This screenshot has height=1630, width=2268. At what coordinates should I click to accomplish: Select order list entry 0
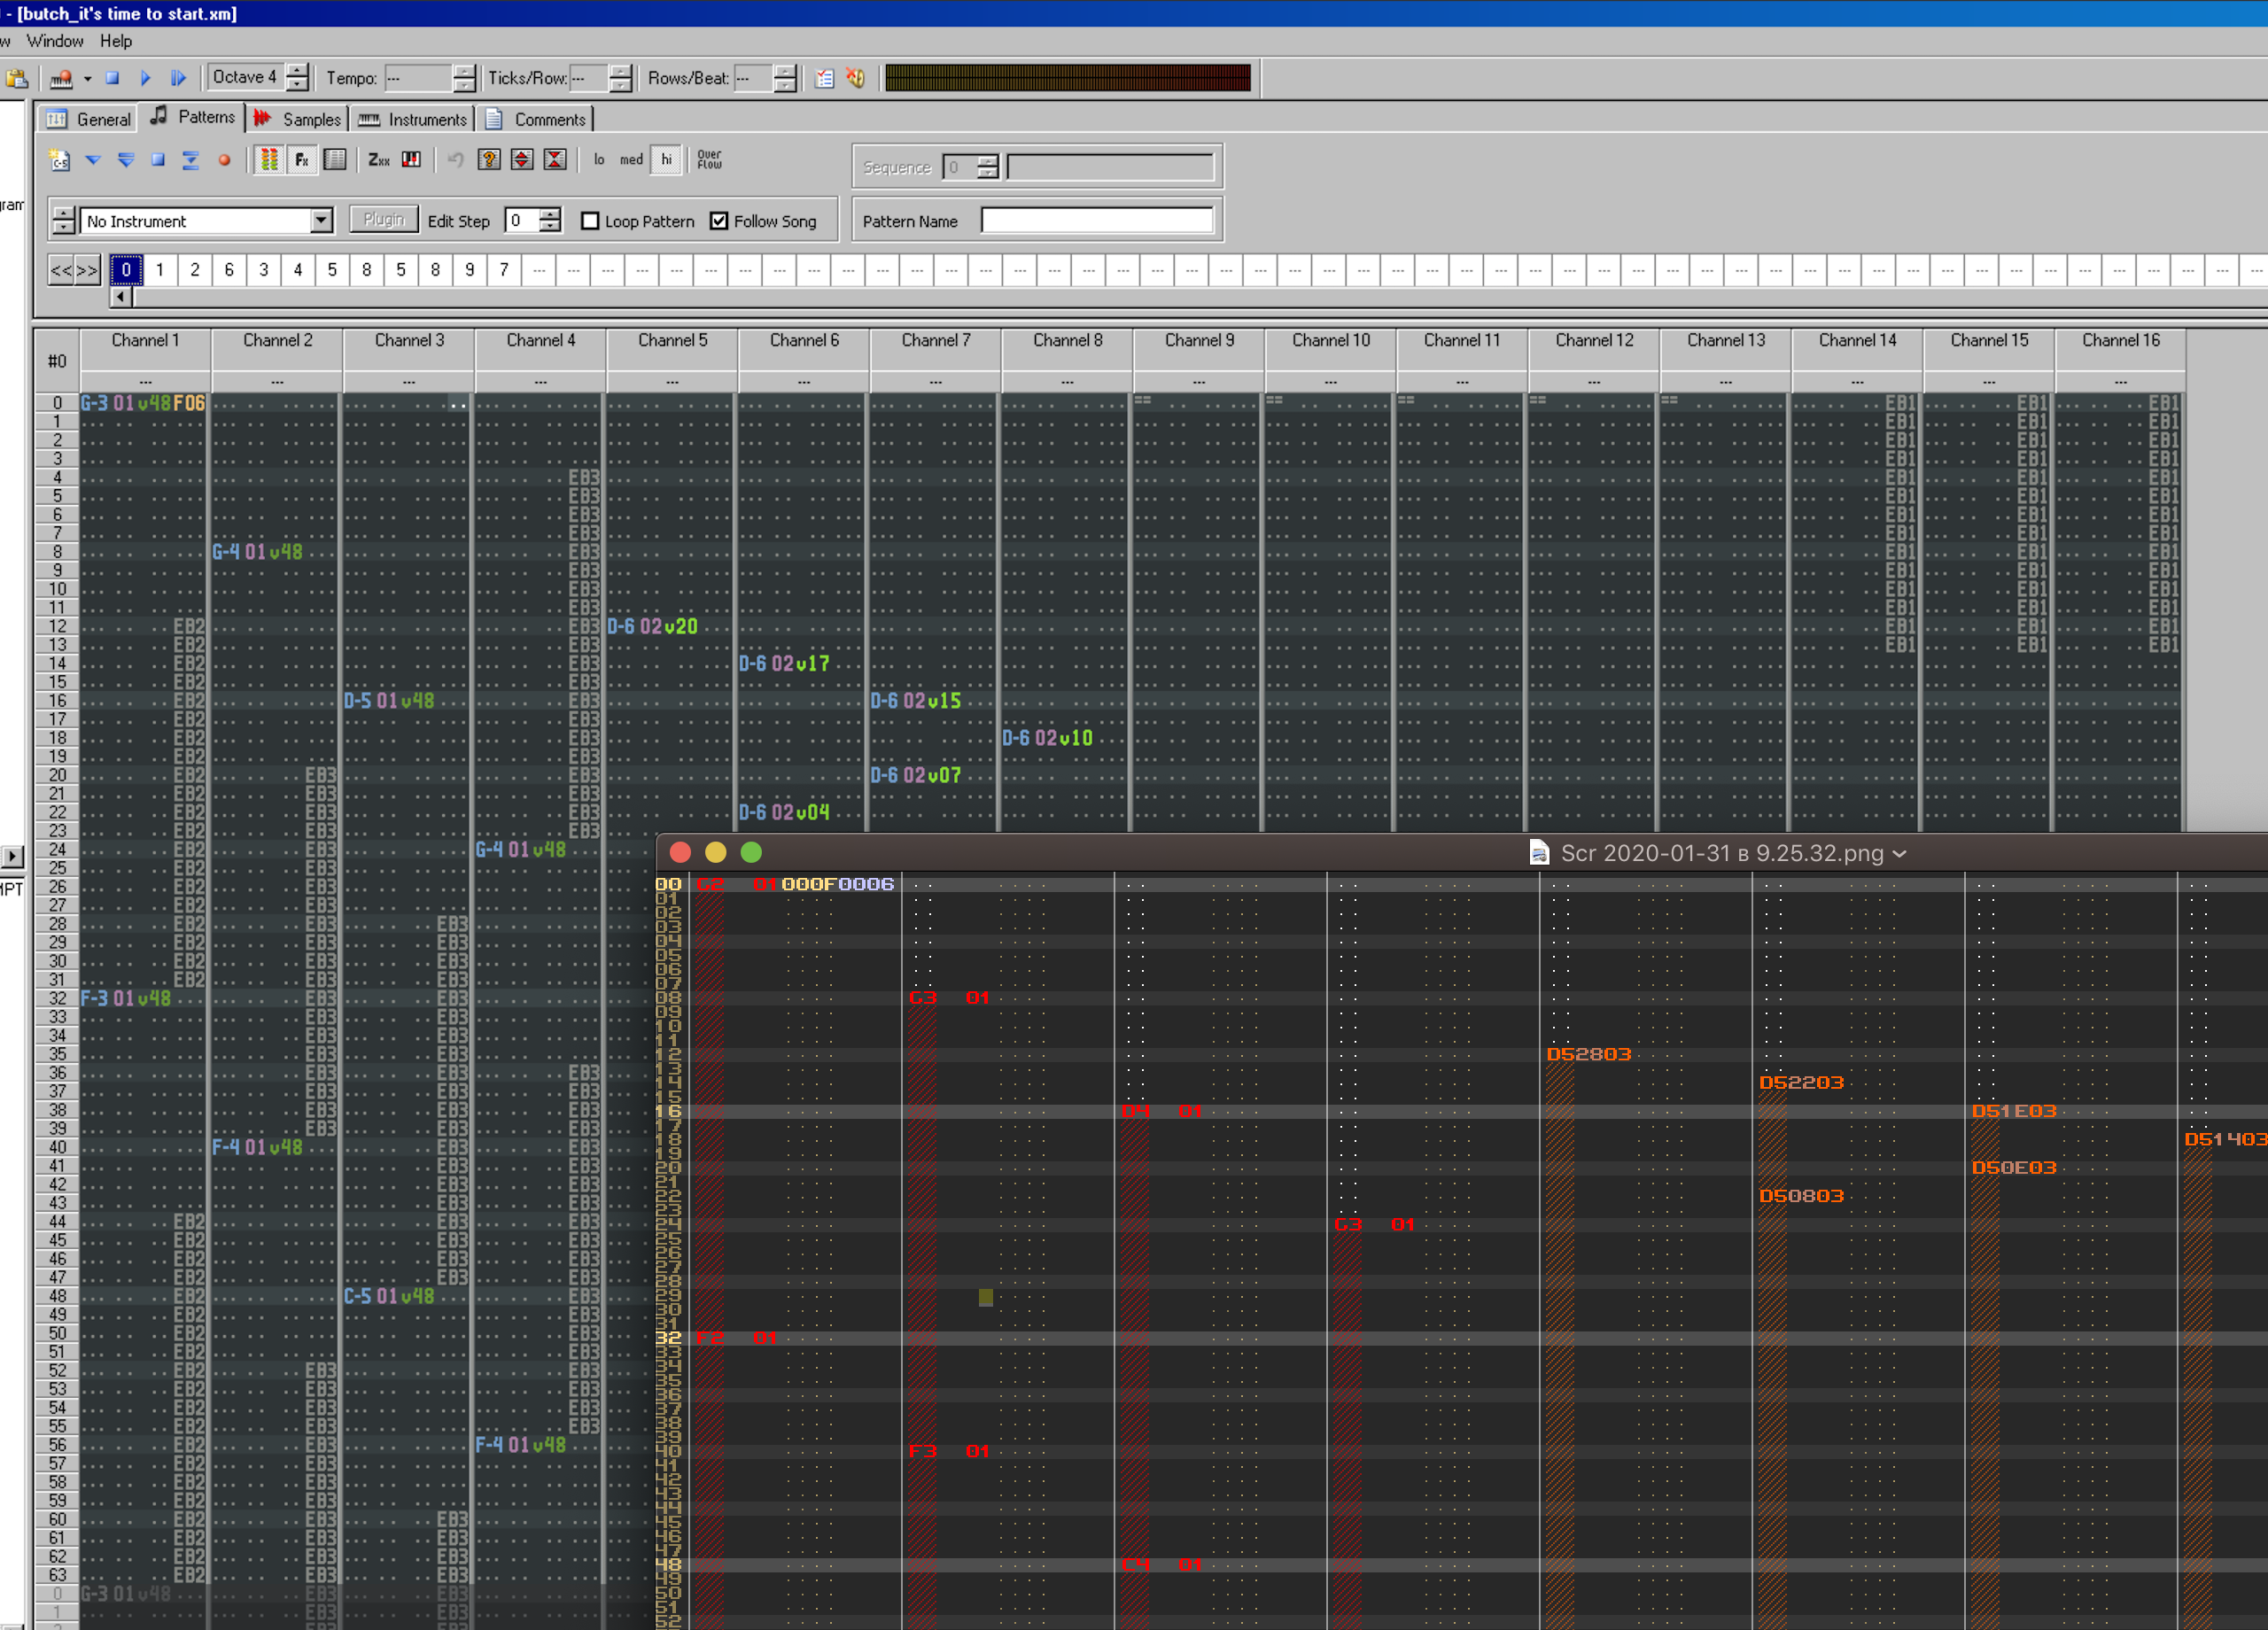tap(126, 270)
